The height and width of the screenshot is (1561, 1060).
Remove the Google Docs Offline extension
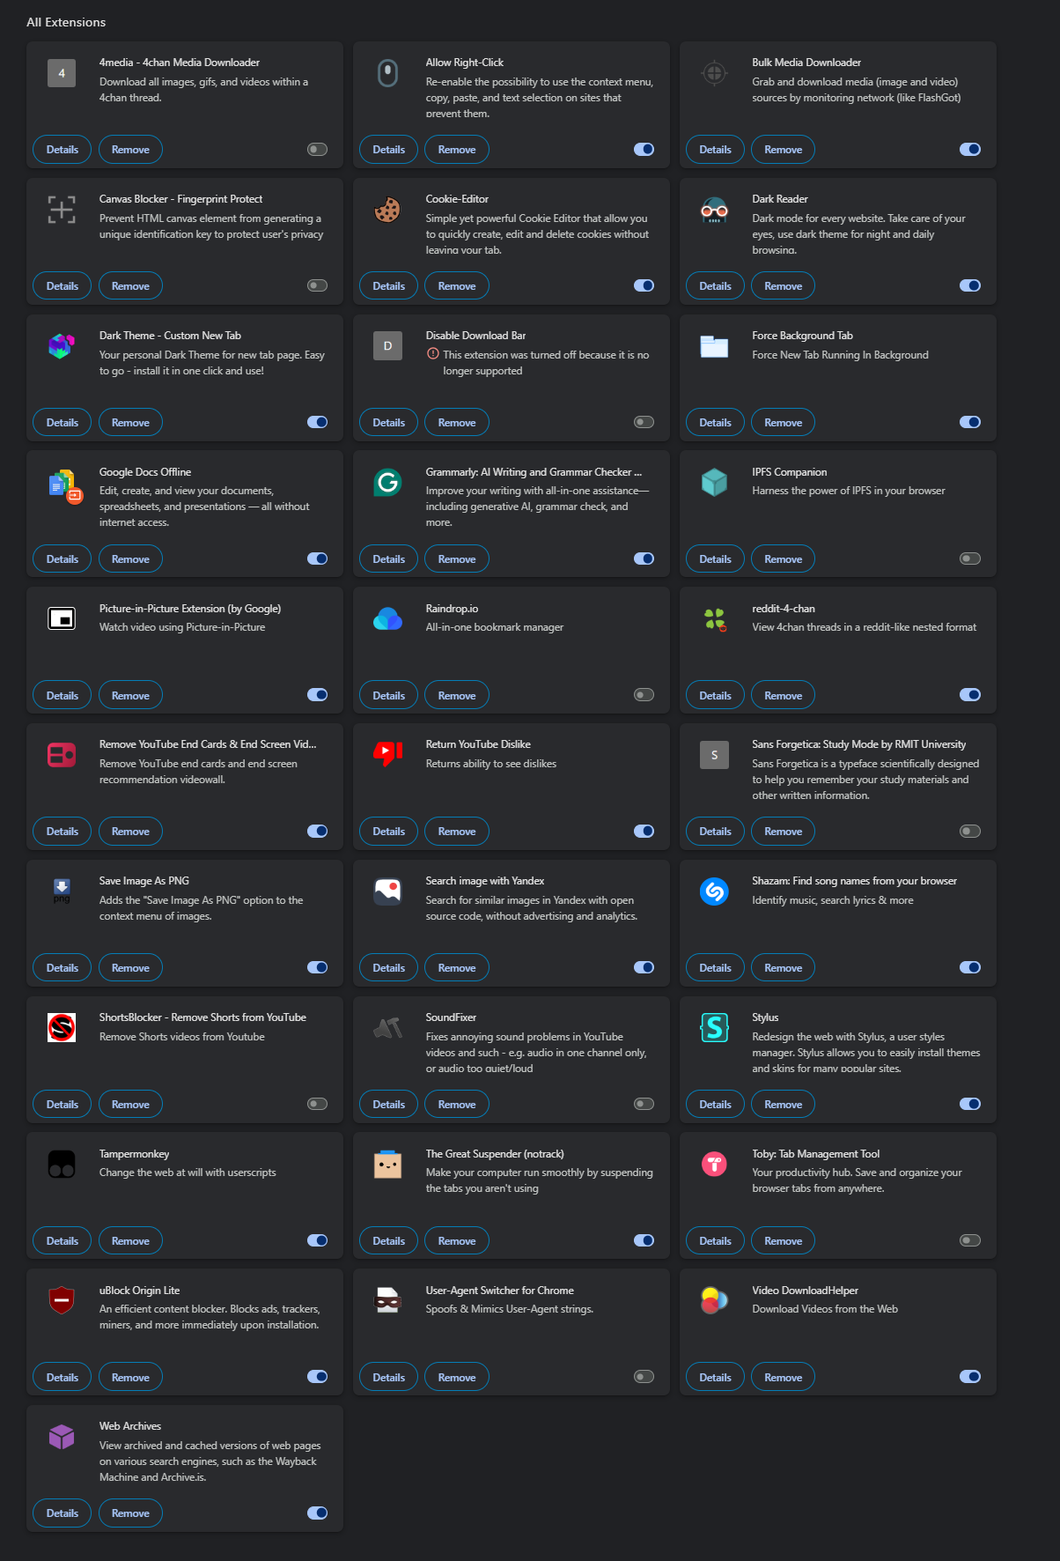[130, 559]
